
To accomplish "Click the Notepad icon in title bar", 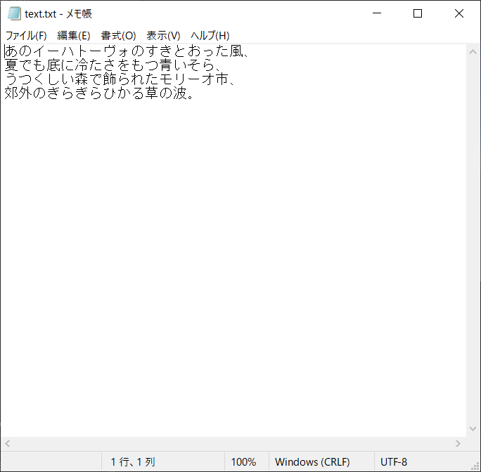I will [14, 14].
